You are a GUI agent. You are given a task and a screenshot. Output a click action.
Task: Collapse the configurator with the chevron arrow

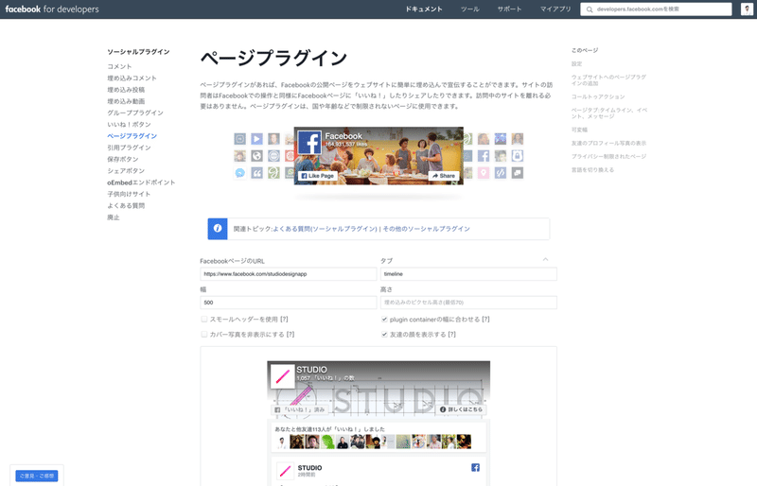point(546,260)
